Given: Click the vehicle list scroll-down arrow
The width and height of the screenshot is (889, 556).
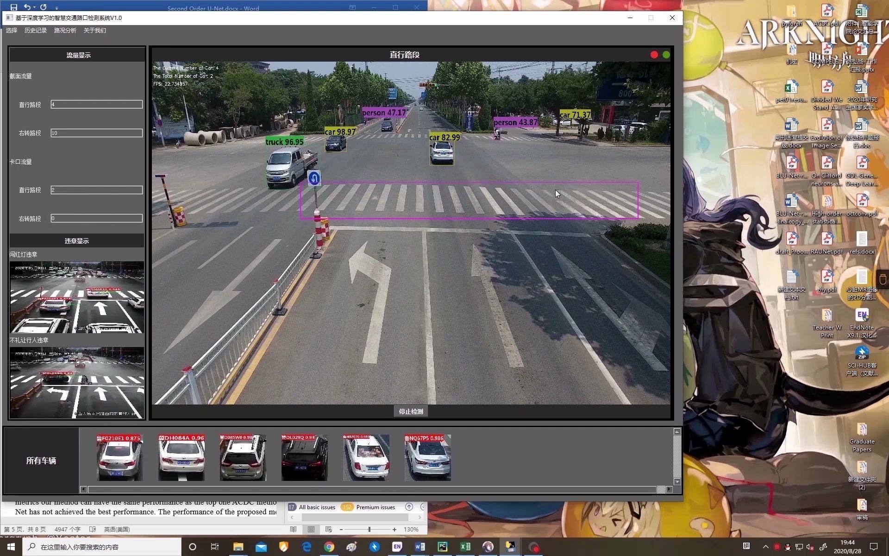Looking at the screenshot, I should (677, 482).
